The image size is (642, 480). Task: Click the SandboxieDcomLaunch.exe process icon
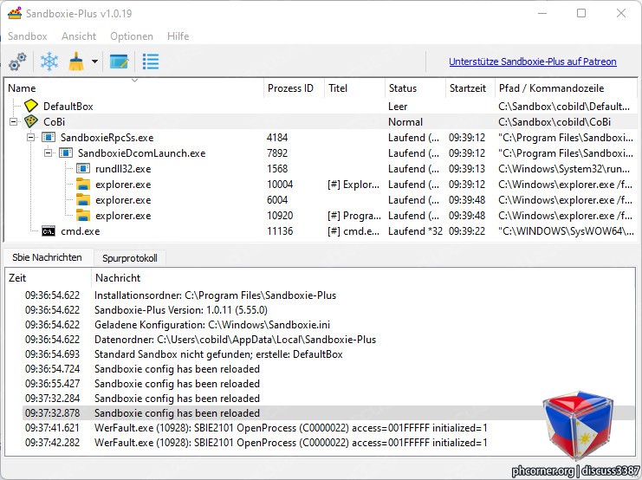click(66, 152)
